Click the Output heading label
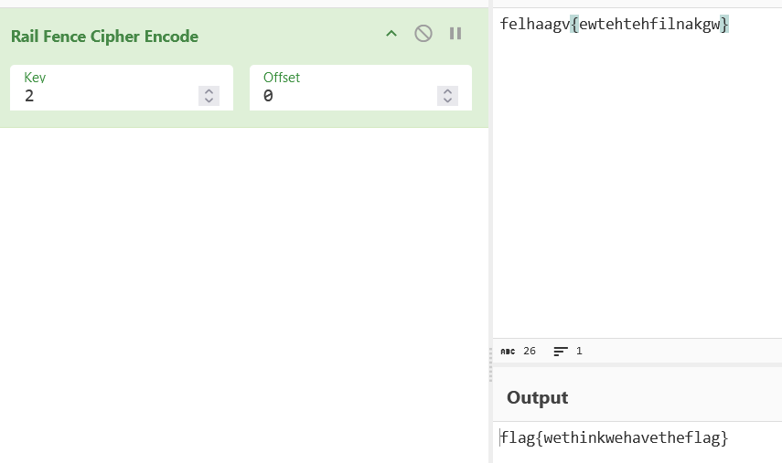This screenshot has width=782, height=463. click(537, 397)
